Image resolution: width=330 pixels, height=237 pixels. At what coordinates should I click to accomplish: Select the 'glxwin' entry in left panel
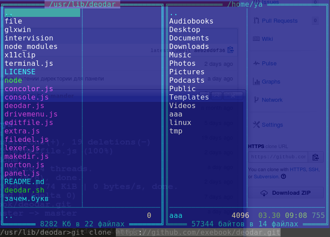[x=18, y=29]
